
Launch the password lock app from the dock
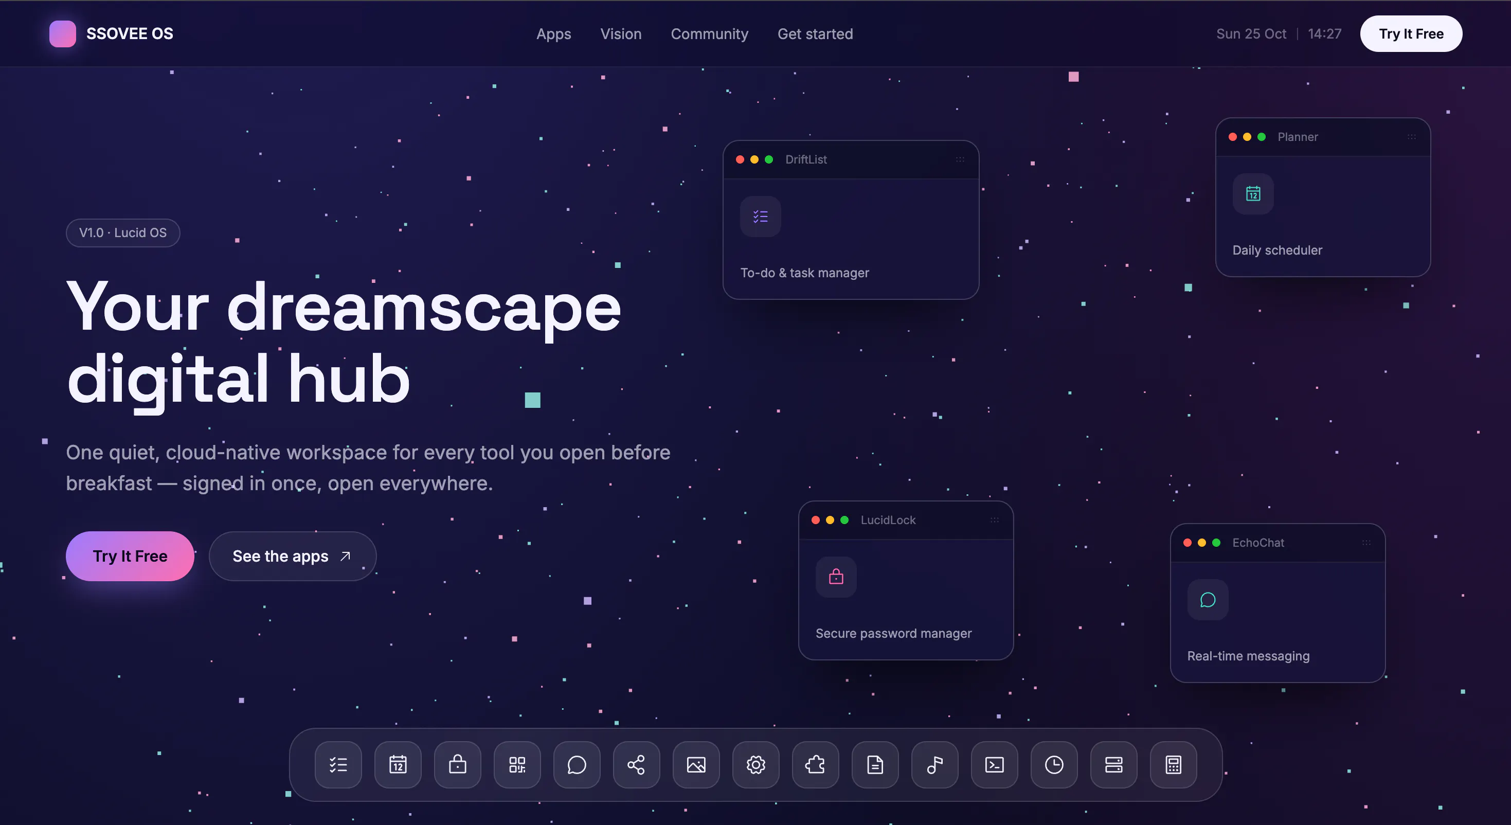458,764
